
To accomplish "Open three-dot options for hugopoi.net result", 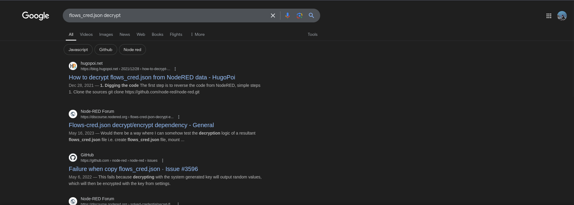I will [x=175, y=69].
